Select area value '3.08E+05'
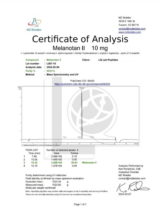The width and height of the screenshot is (160, 209). (x=57, y=163)
